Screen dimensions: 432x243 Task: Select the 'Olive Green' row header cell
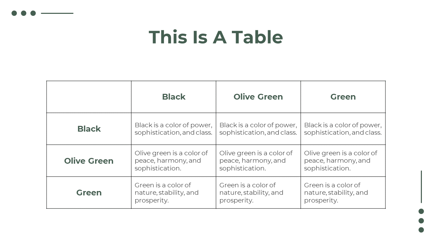click(89, 161)
